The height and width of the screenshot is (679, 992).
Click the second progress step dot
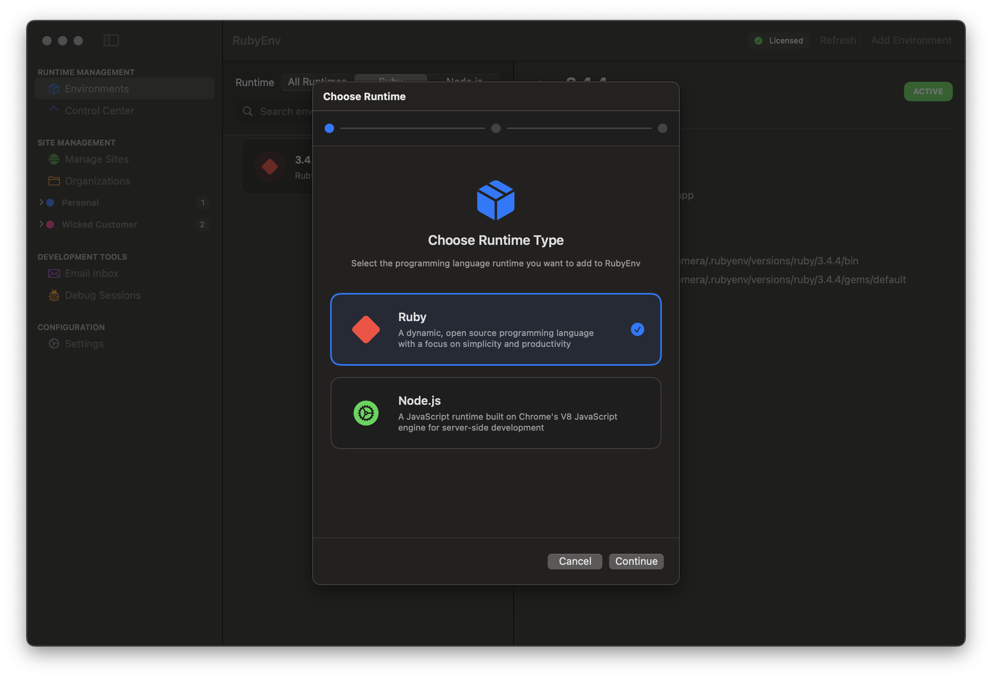[496, 128]
